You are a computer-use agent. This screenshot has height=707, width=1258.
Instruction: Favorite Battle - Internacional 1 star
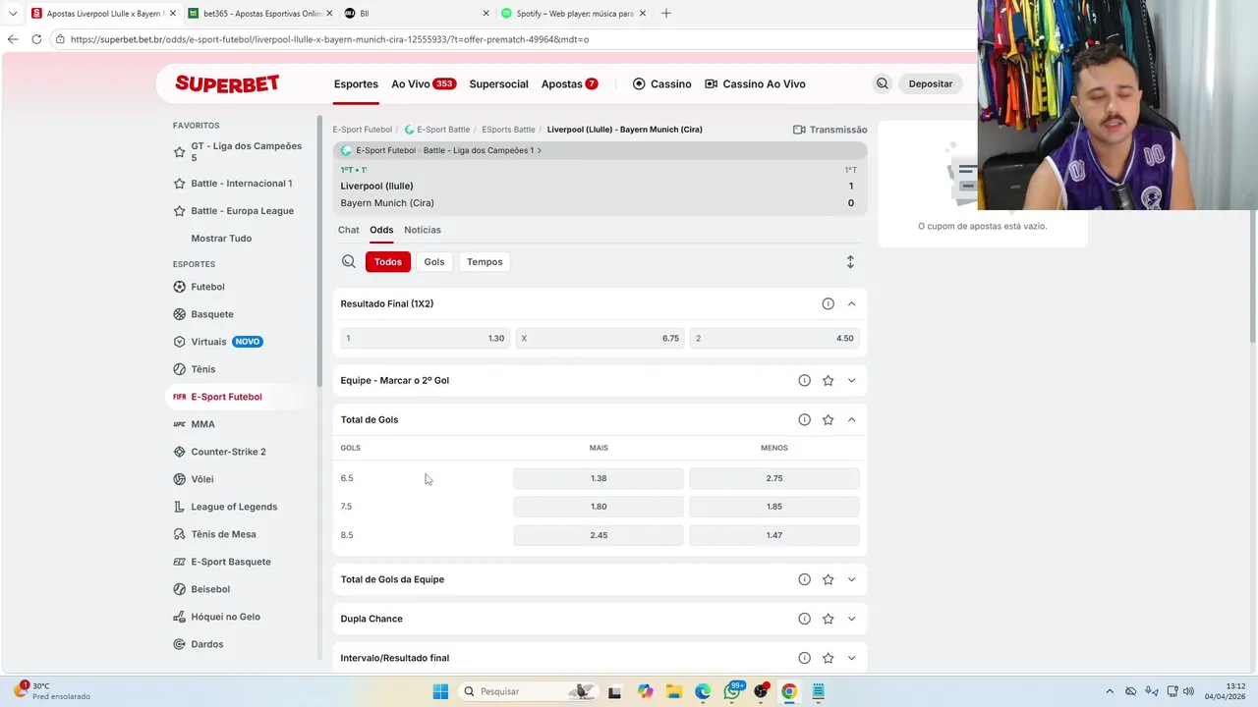pyautogui.click(x=179, y=184)
